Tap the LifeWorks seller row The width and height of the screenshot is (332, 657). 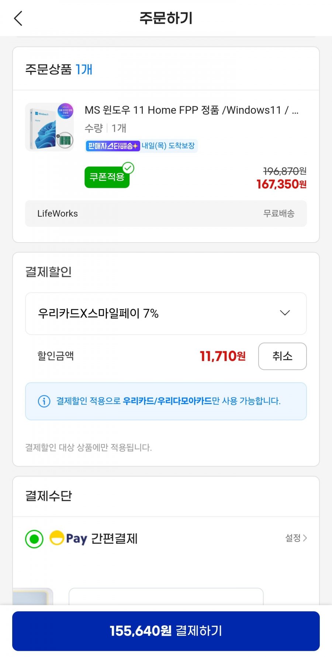166,213
